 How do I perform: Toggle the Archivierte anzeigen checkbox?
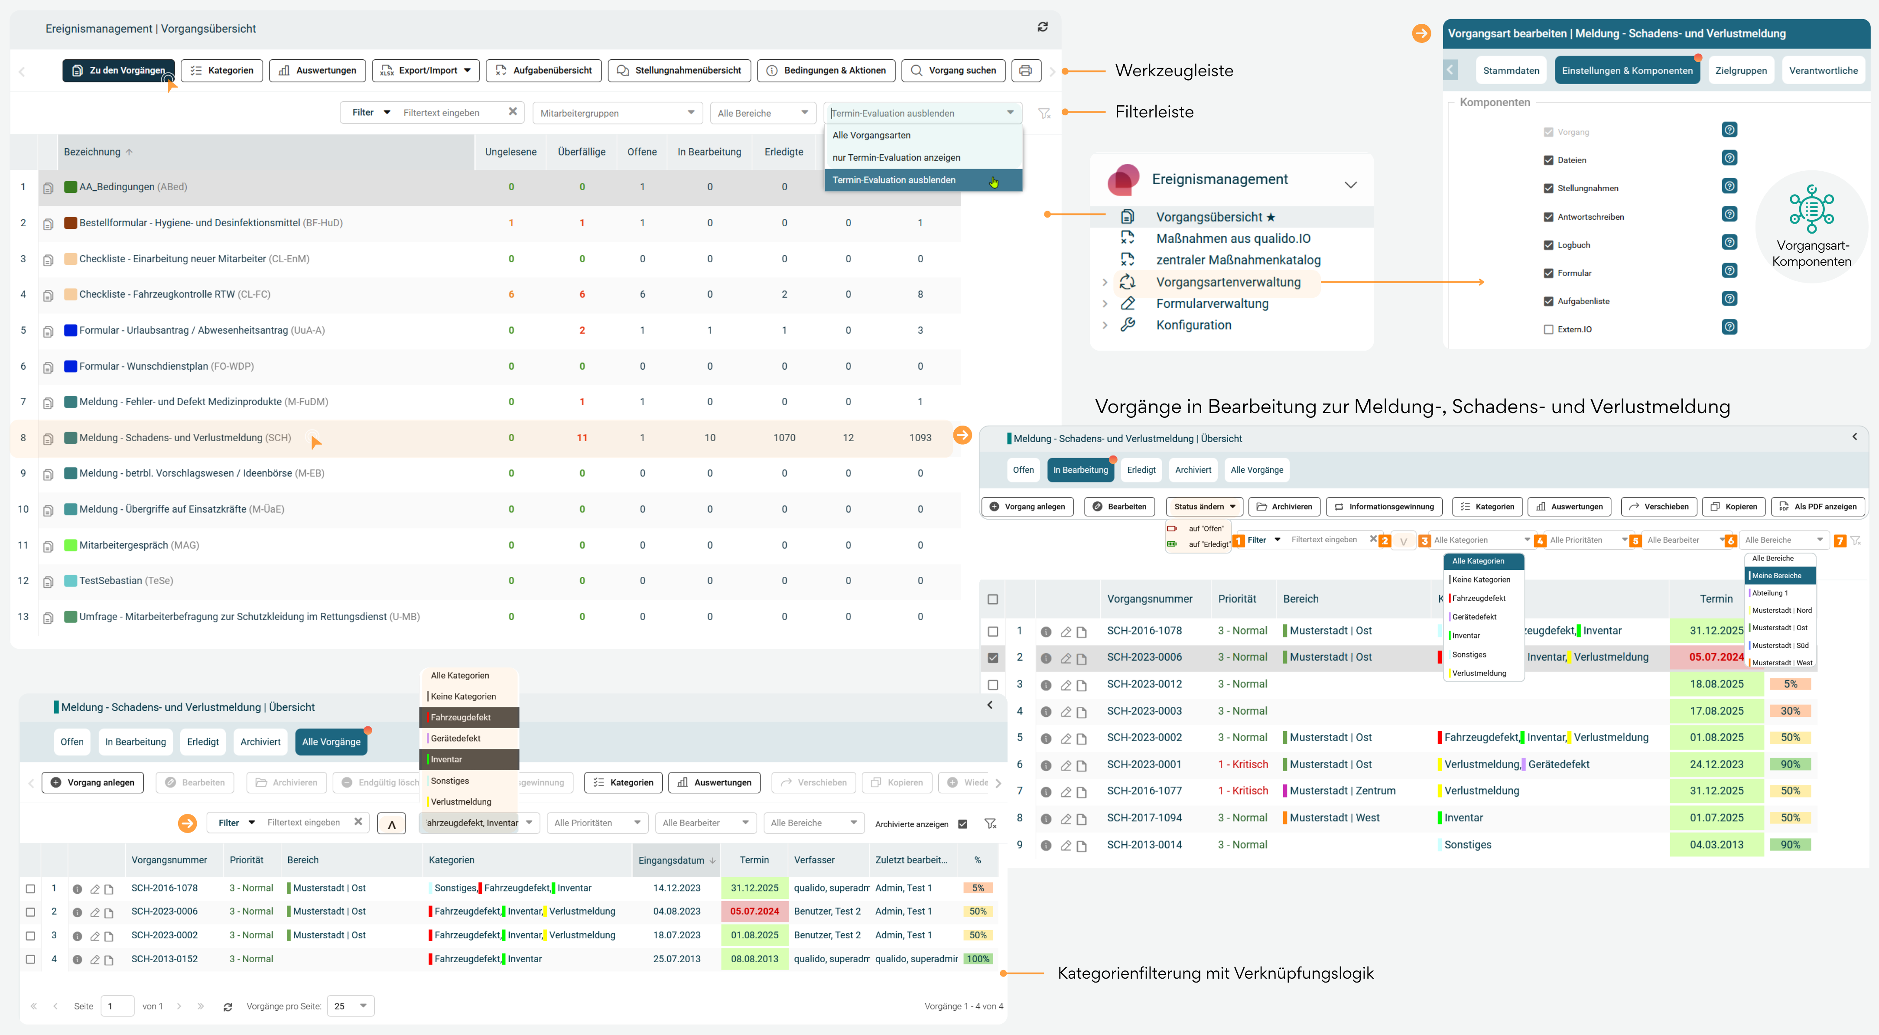(x=963, y=824)
